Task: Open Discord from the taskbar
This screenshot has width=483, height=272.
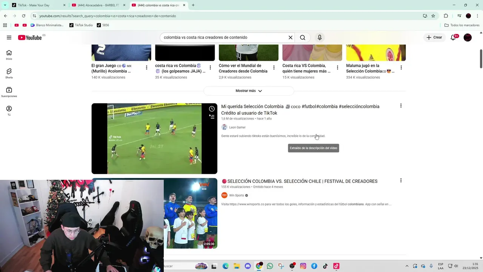Action: [248, 266]
